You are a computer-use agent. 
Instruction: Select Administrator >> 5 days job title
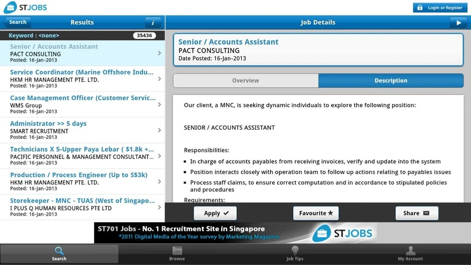tap(48, 124)
